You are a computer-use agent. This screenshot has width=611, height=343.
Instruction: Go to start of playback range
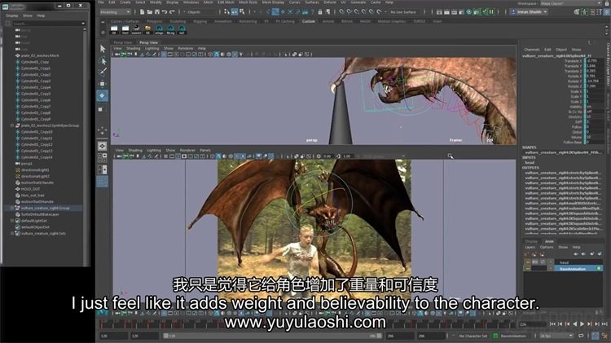552,324
